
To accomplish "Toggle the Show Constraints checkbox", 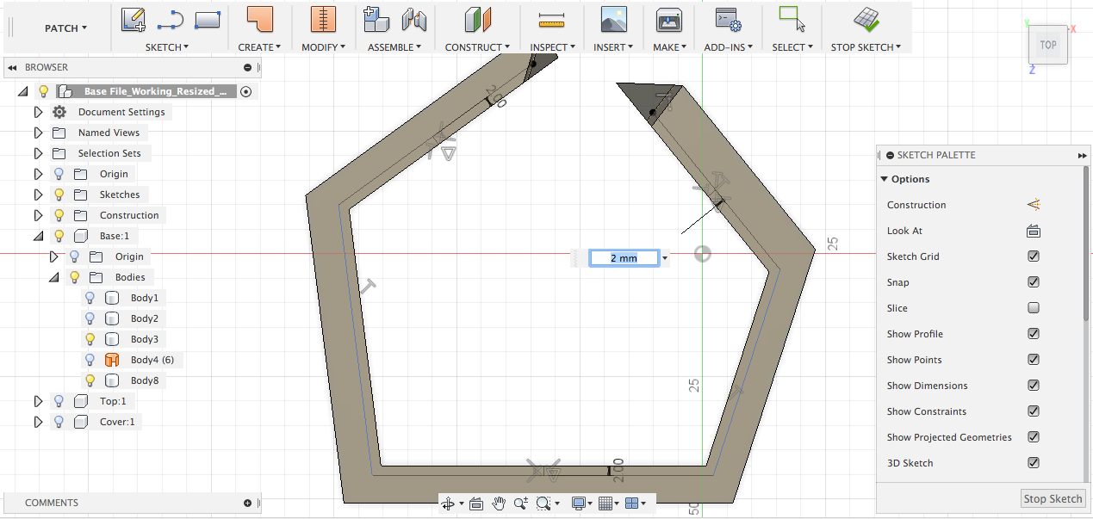I will (x=1034, y=411).
